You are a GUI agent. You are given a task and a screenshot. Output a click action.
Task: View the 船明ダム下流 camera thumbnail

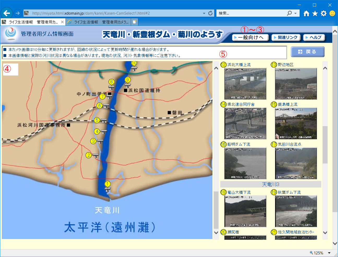coord(245,163)
